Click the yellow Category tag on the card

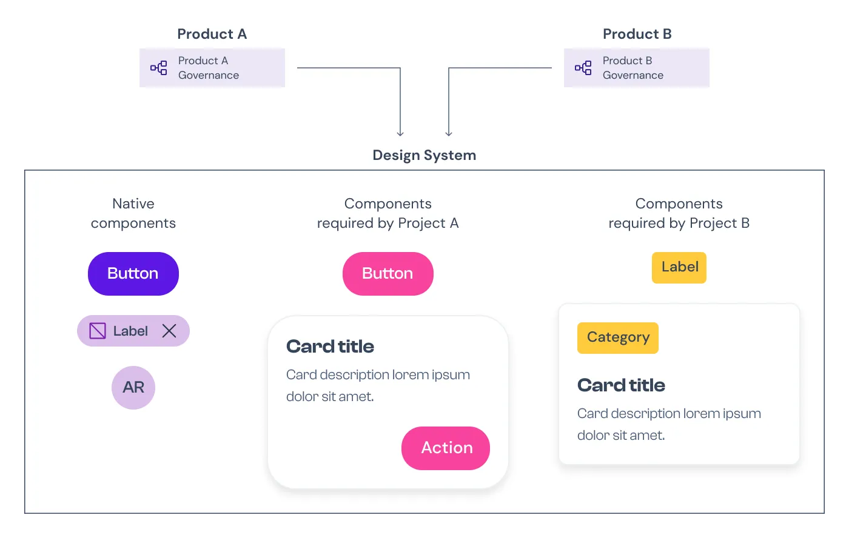click(618, 338)
